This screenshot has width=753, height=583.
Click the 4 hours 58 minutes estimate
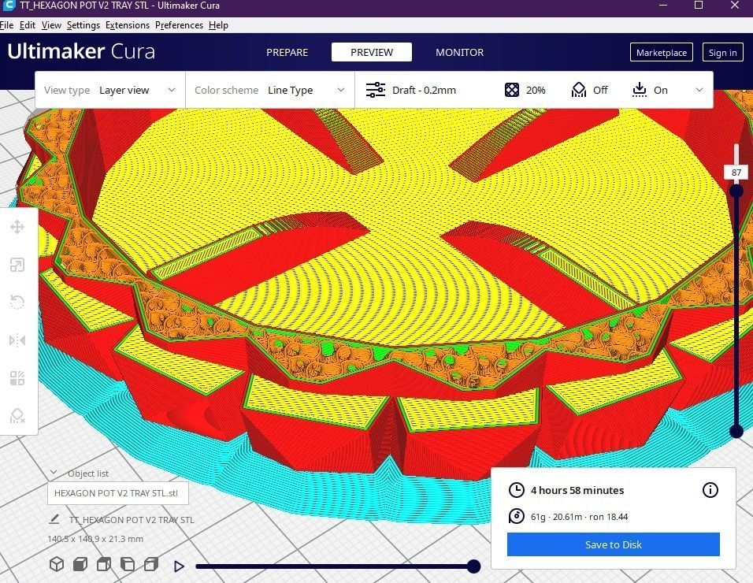(577, 490)
